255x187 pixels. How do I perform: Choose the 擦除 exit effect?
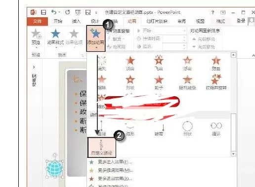(102, 82)
